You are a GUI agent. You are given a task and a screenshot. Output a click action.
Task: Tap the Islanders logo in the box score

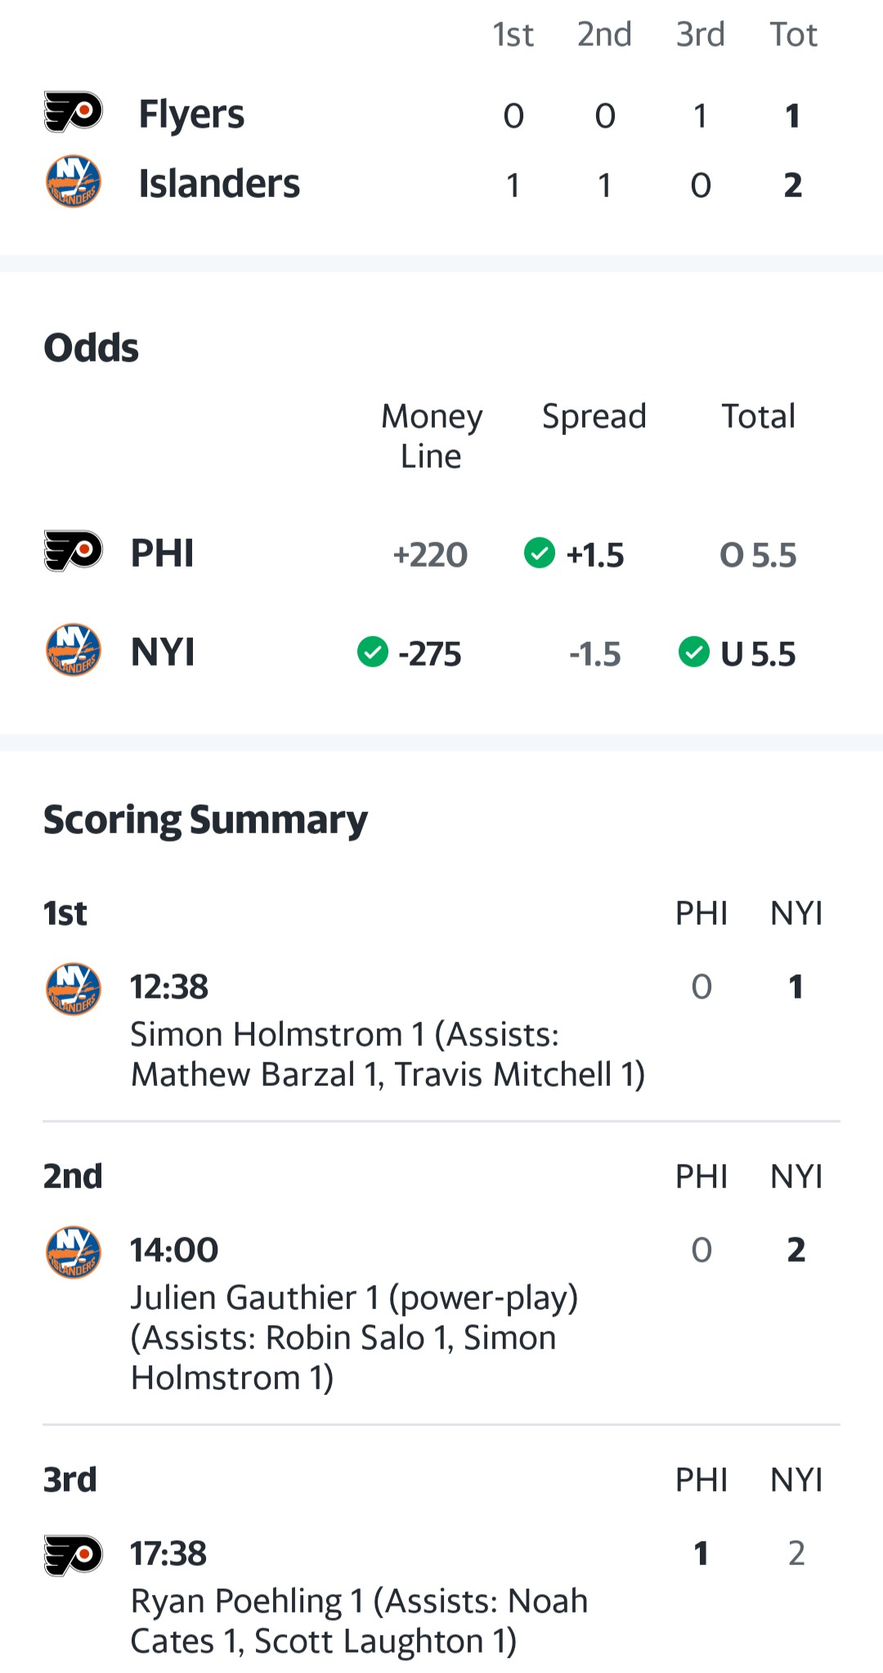(x=73, y=182)
